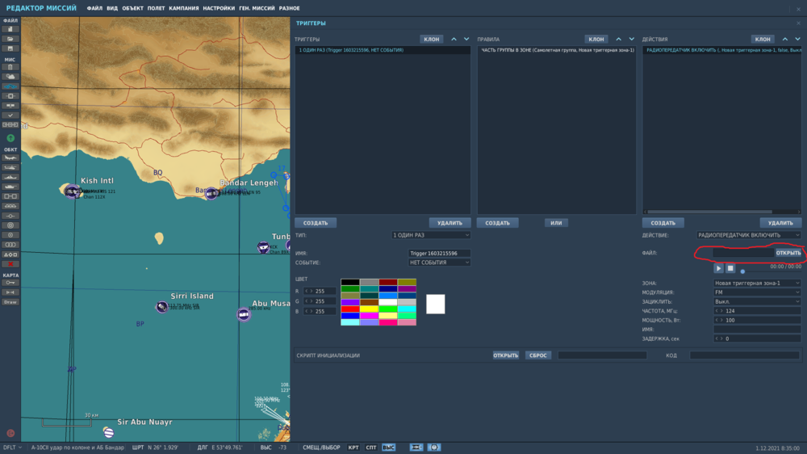Click the ЧАСТОТА, МГц input field
Image resolution: width=807 pixels, height=454 pixels.
(x=757, y=311)
